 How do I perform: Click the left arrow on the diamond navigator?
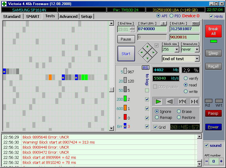pyautogui.click(x=142, y=52)
